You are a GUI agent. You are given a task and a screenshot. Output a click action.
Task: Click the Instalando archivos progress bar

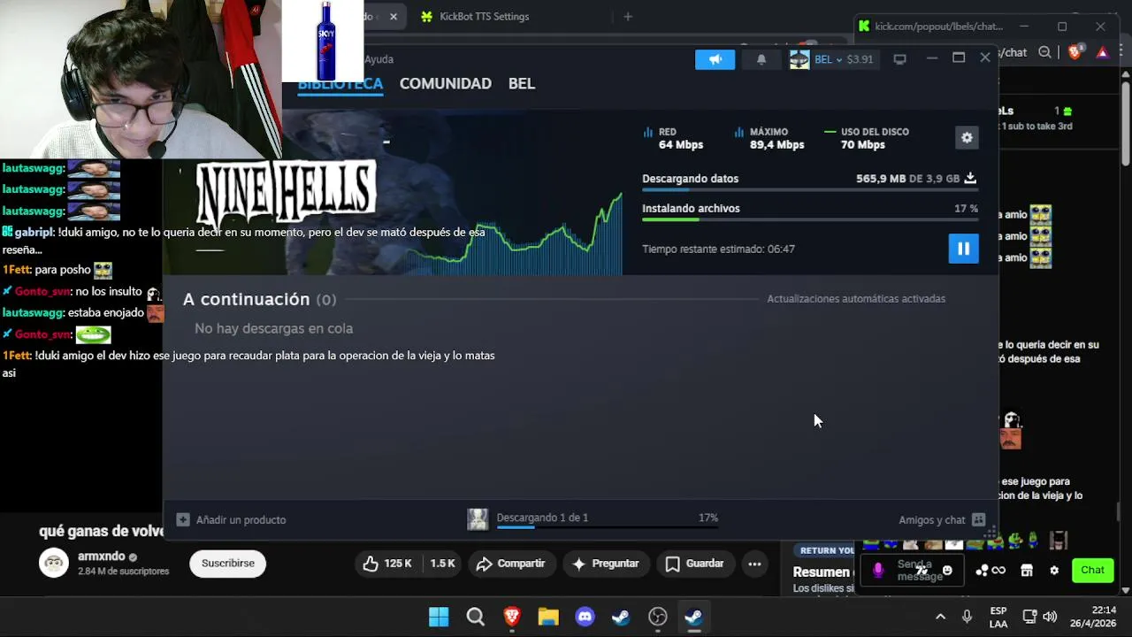810,219
